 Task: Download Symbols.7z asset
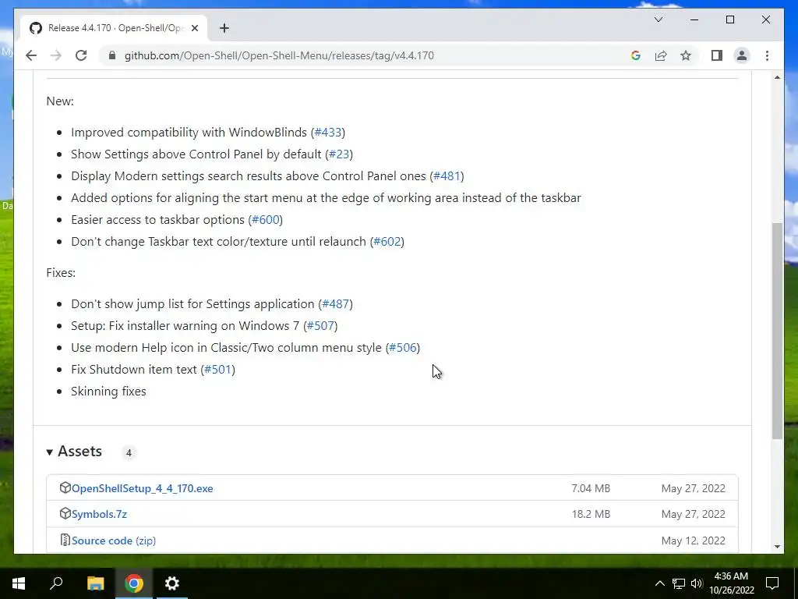pyautogui.click(x=99, y=515)
